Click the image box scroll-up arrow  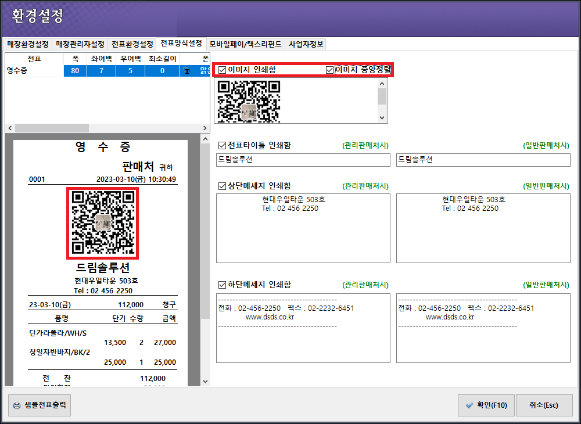pos(382,83)
